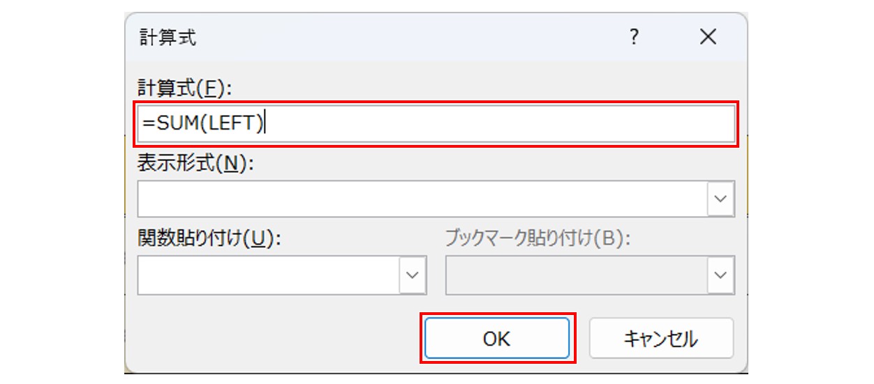Open the 関数貼り付け dropdown arrow

(412, 275)
